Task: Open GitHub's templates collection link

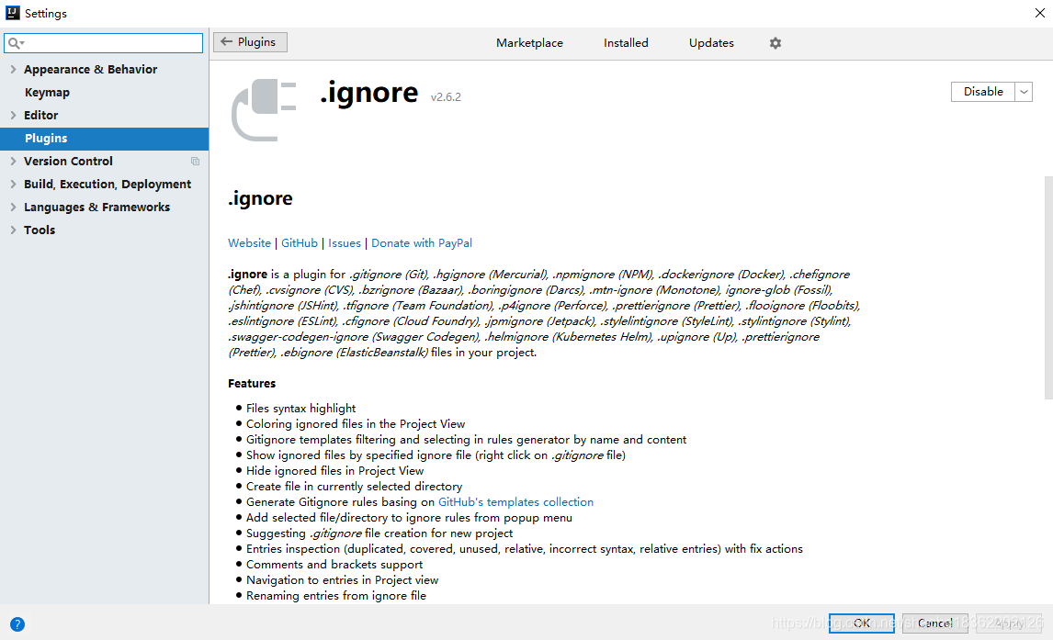Action: coord(515,501)
